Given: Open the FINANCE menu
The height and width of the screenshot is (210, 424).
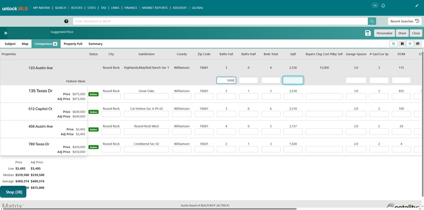Looking at the screenshot, I should [131, 8].
